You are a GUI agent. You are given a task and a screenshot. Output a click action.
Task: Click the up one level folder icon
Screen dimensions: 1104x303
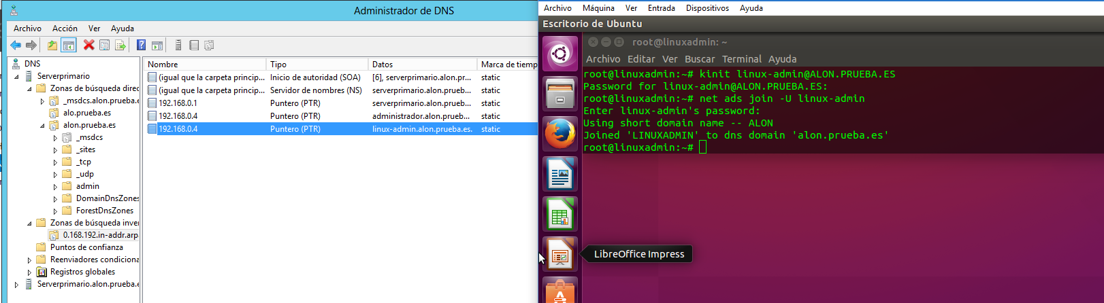click(52, 46)
